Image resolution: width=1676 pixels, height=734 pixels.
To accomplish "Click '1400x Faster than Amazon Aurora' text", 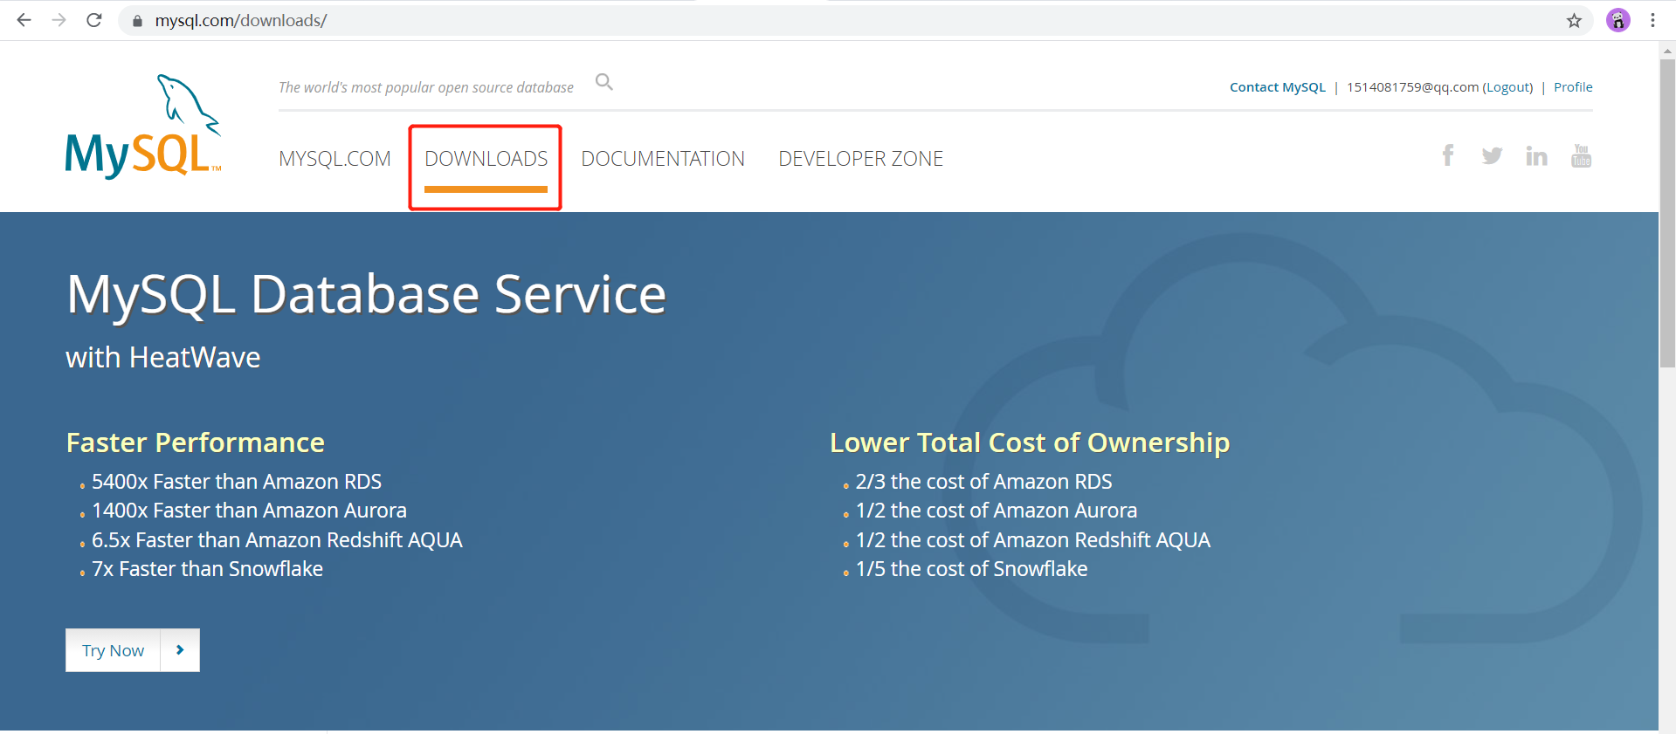I will click(x=249, y=511).
